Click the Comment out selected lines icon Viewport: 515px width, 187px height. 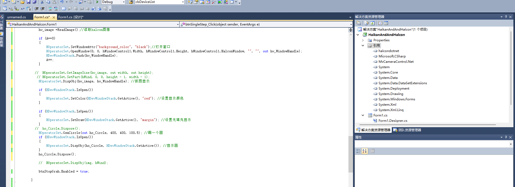[x=50, y=9]
